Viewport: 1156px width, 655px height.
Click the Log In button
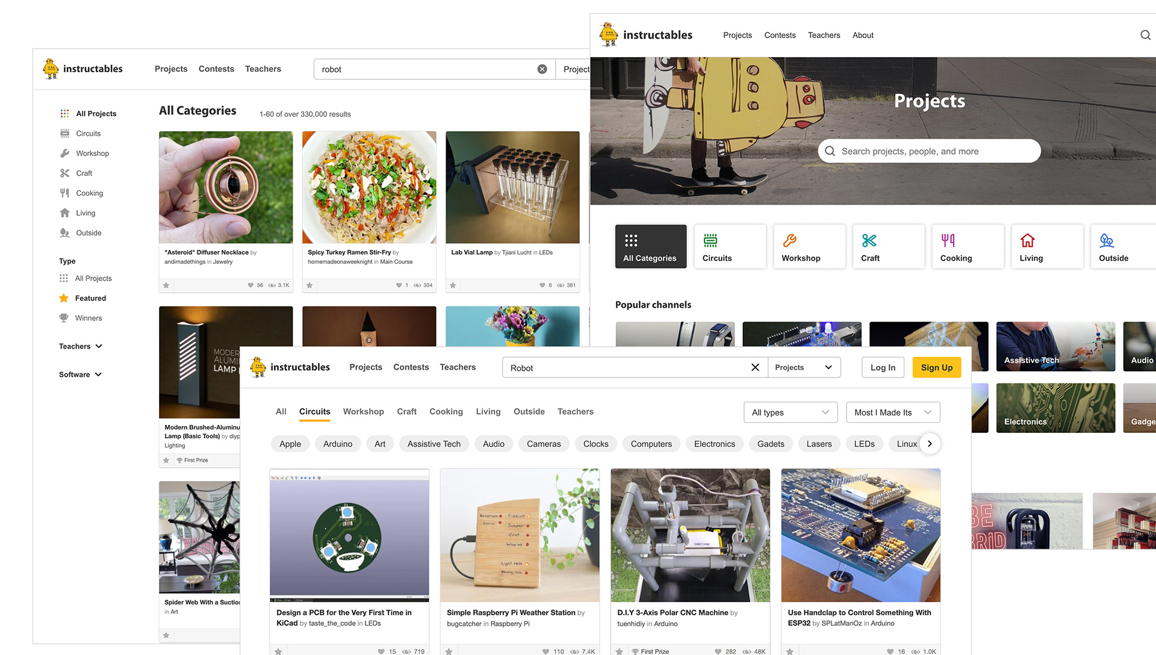tap(883, 367)
